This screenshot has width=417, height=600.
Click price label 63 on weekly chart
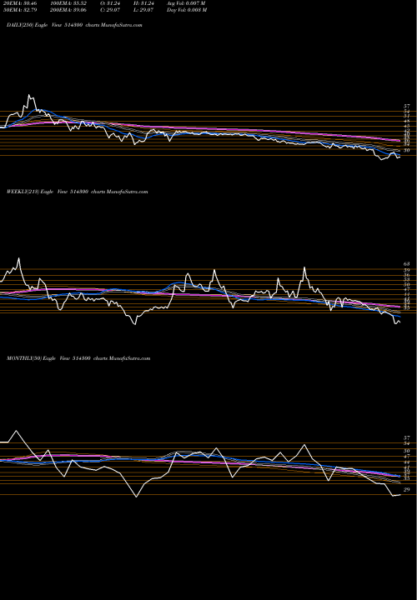pyautogui.click(x=407, y=264)
